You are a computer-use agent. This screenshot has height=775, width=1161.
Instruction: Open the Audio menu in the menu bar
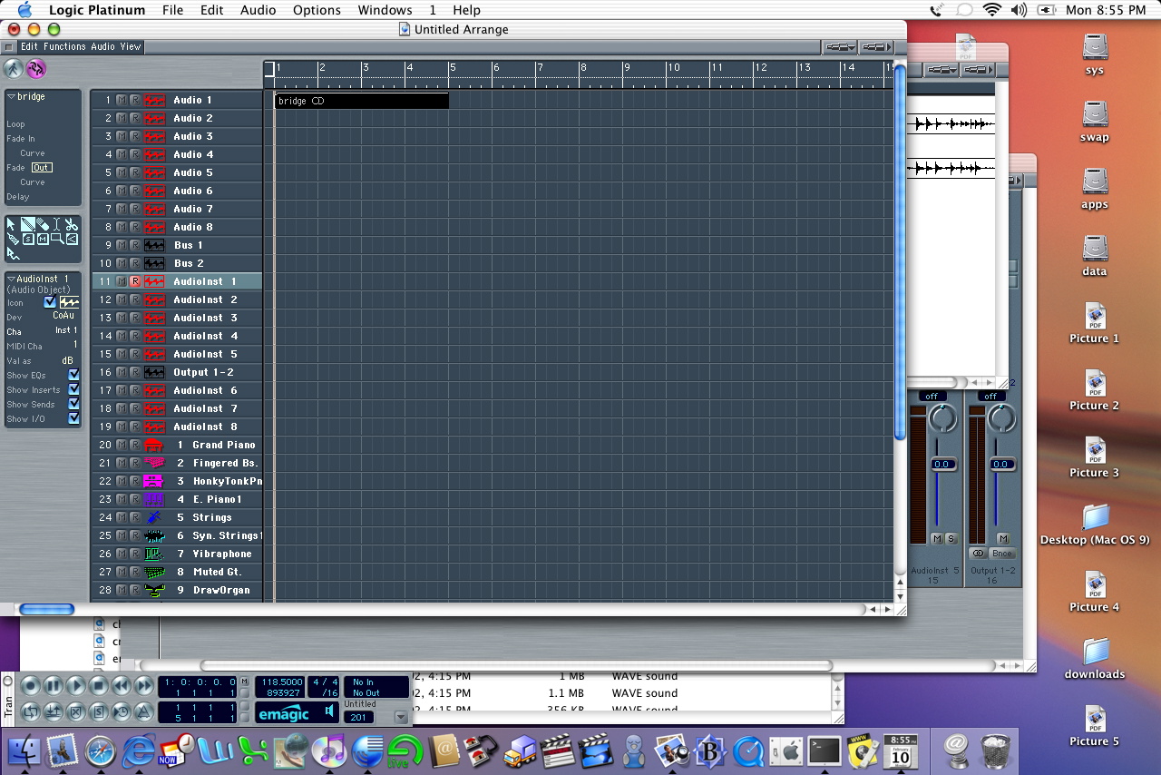click(259, 10)
